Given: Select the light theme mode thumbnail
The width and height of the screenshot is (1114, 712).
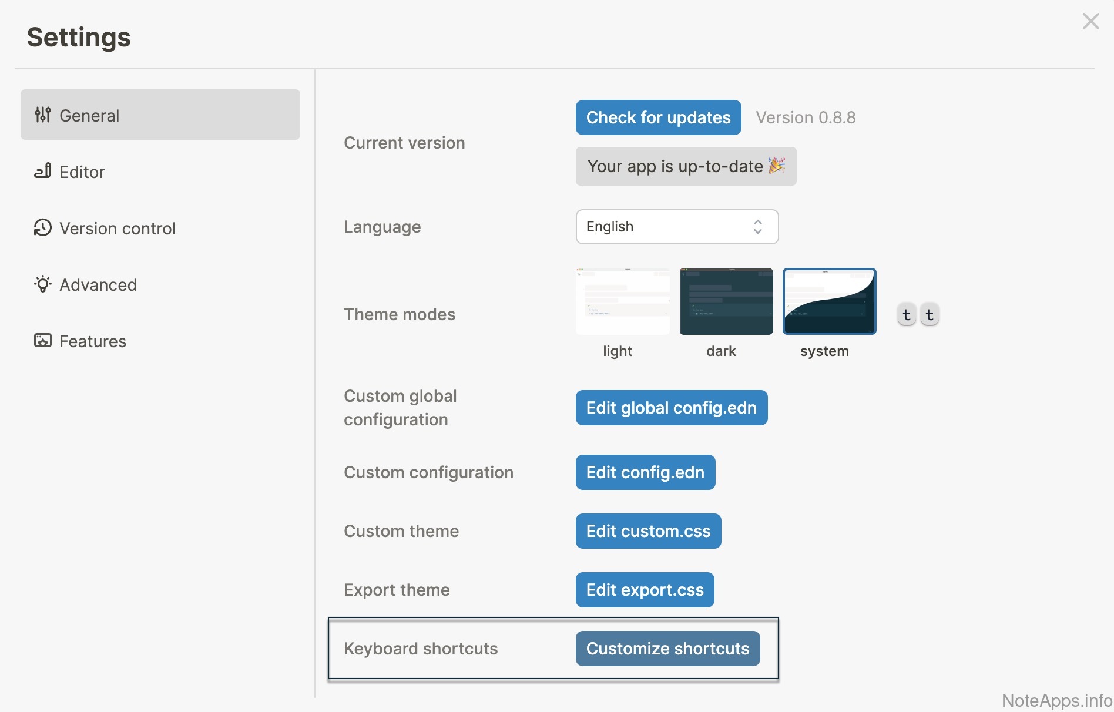Looking at the screenshot, I should click(x=622, y=302).
